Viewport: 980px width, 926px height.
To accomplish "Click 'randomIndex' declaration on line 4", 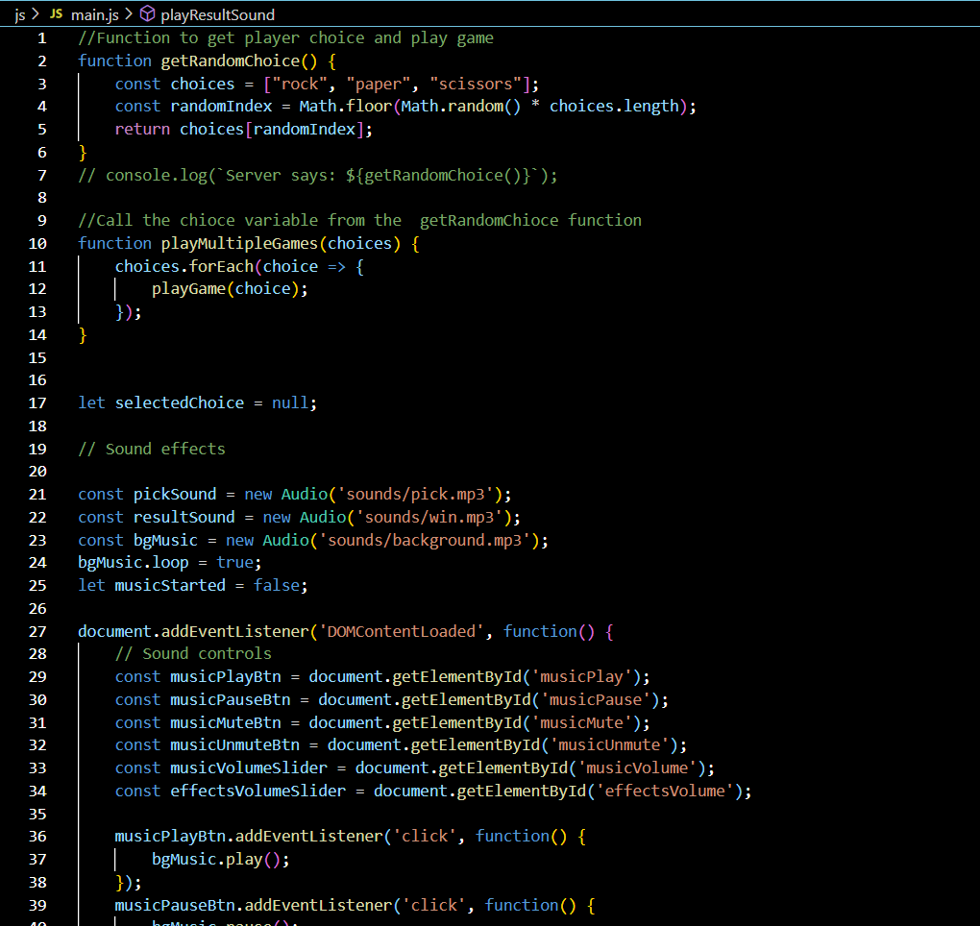I will tap(221, 107).
